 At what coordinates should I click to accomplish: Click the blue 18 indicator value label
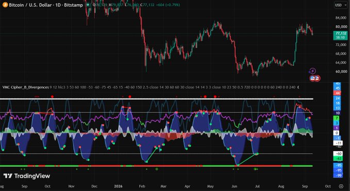(x=338, y=103)
